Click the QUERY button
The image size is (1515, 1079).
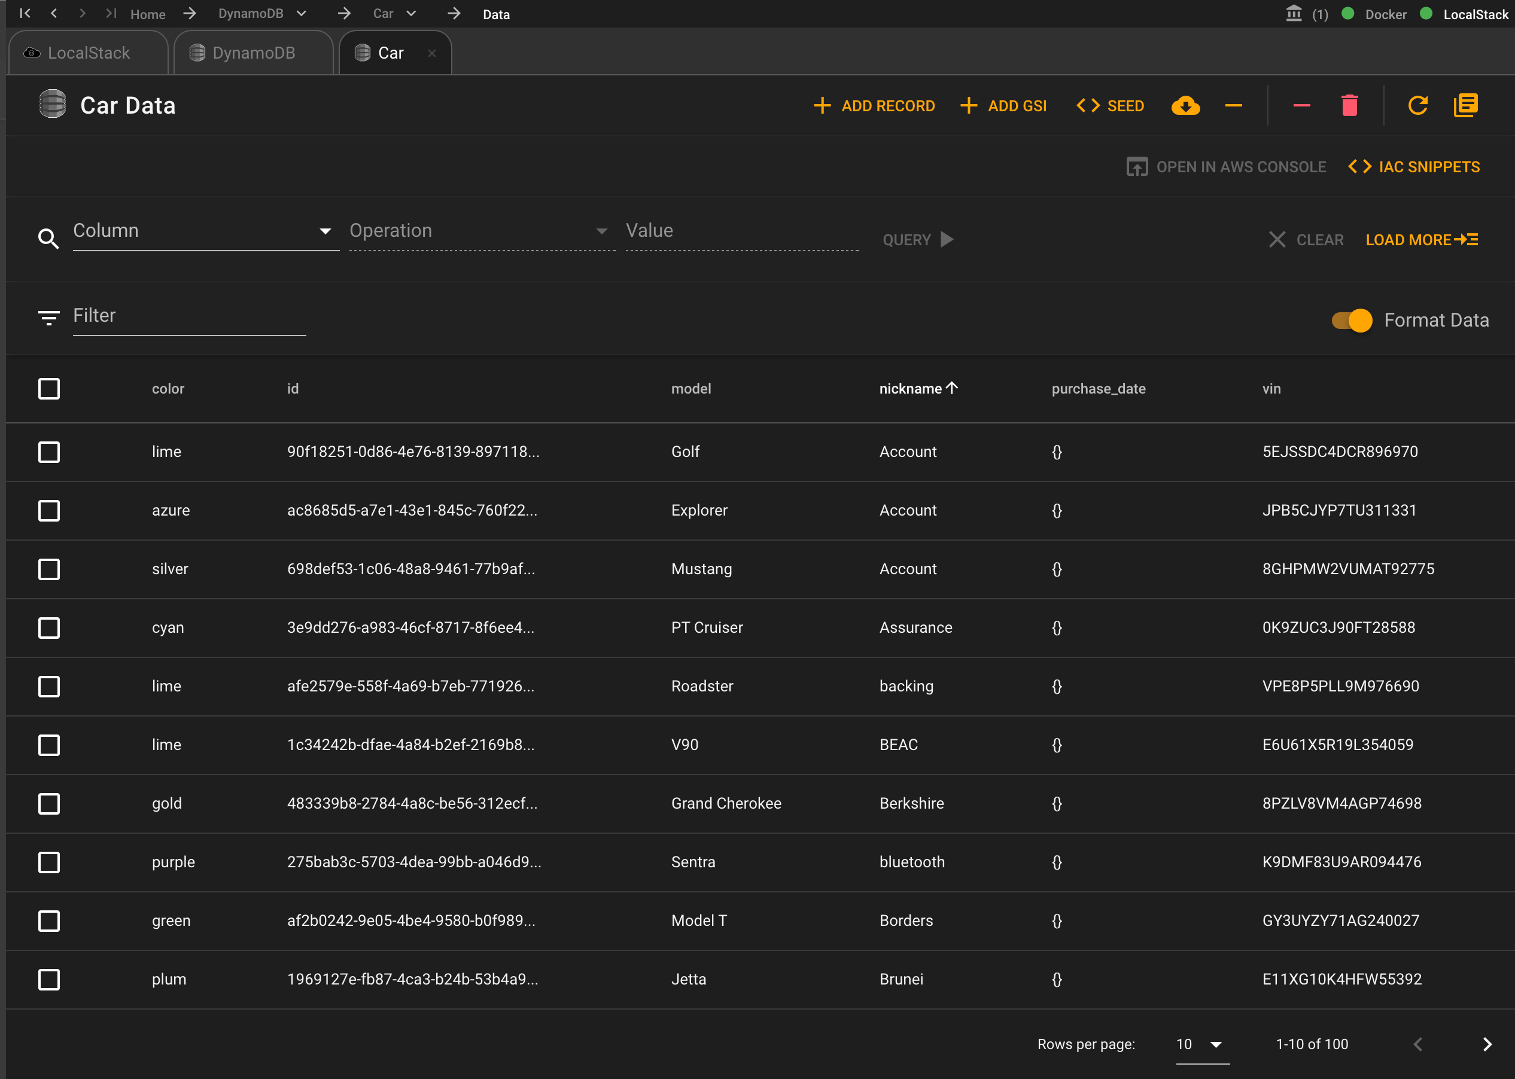(x=918, y=240)
